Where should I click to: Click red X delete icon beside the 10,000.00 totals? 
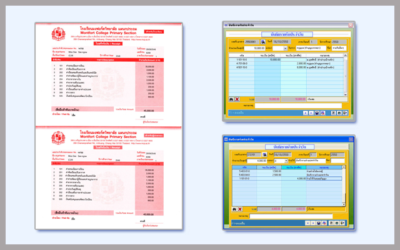click(237, 99)
